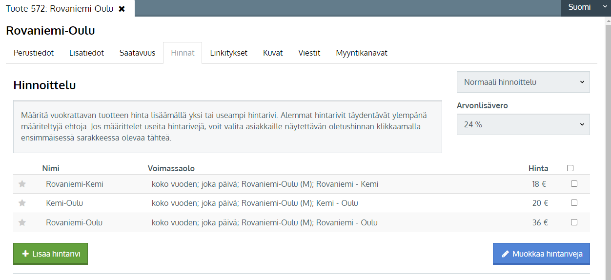Toggle the checkbox for the 36 € row
The image size is (611, 280).
tap(574, 222)
